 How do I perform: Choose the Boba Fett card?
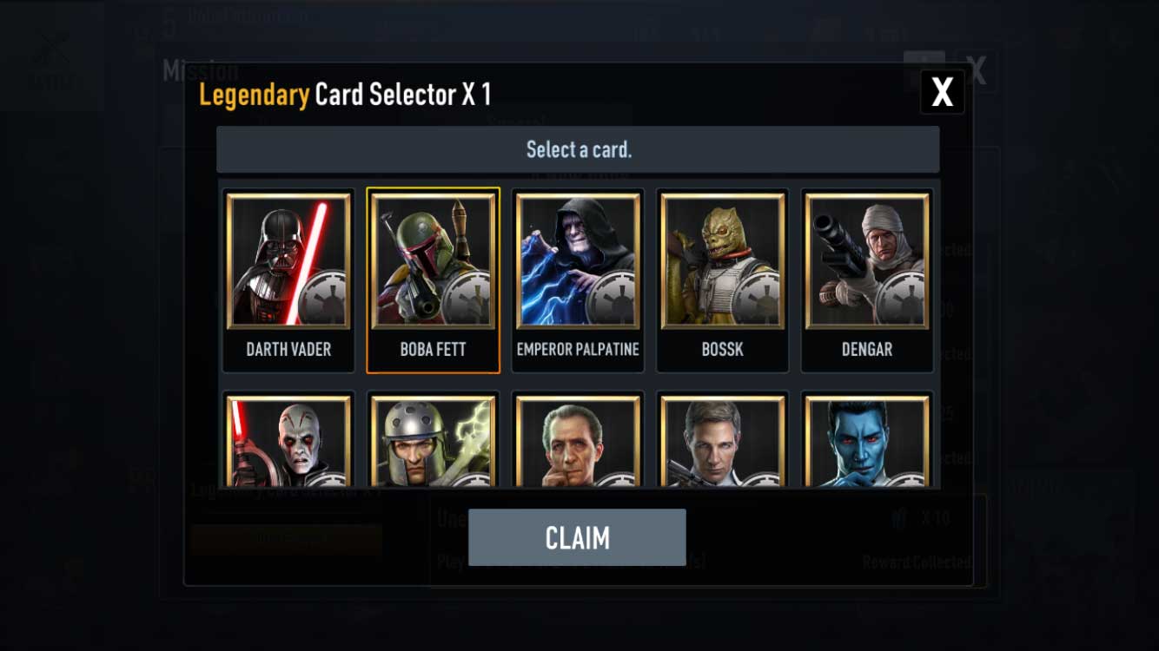point(433,280)
